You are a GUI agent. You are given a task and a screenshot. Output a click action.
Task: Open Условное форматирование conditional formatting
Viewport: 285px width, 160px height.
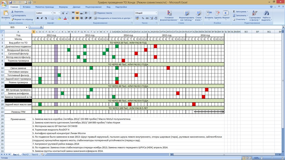pos(169,16)
